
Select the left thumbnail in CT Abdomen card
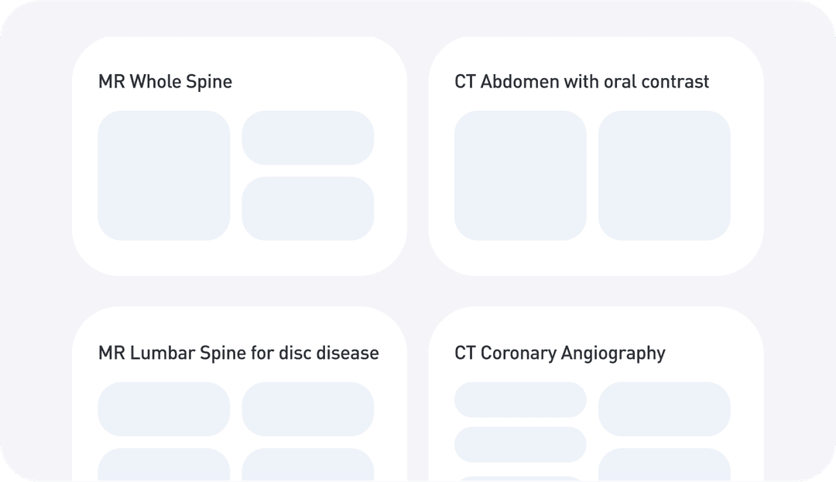click(520, 176)
